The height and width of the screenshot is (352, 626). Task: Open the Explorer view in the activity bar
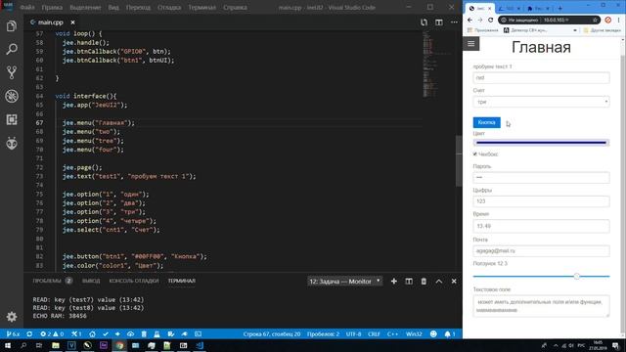(x=12, y=26)
